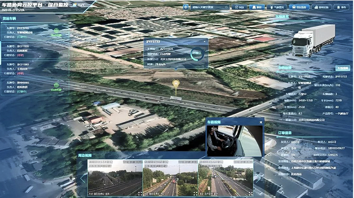Expand the middle roadside camera feed to fullscreen
The image size is (354, 198).
(195, 193)
